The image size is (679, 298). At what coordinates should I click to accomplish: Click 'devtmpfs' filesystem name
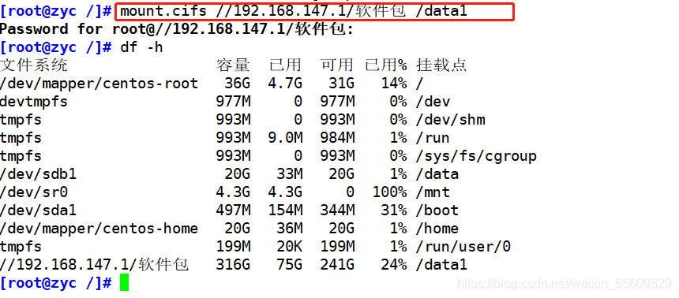click(x=34, y=102)
